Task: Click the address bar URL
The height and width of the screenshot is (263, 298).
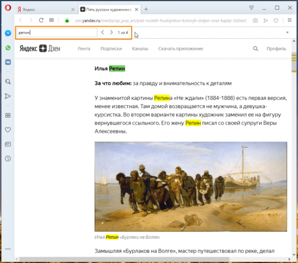Action: pos(160,20)
